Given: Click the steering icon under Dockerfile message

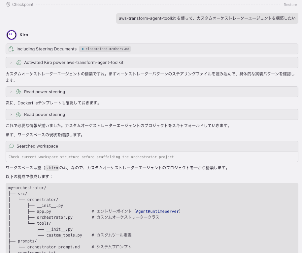Looking at the screenshot, I should click(19, 114).
